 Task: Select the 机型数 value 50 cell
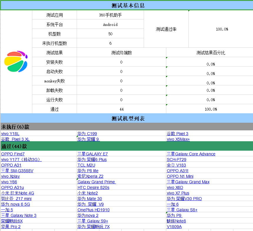[110, 34]
